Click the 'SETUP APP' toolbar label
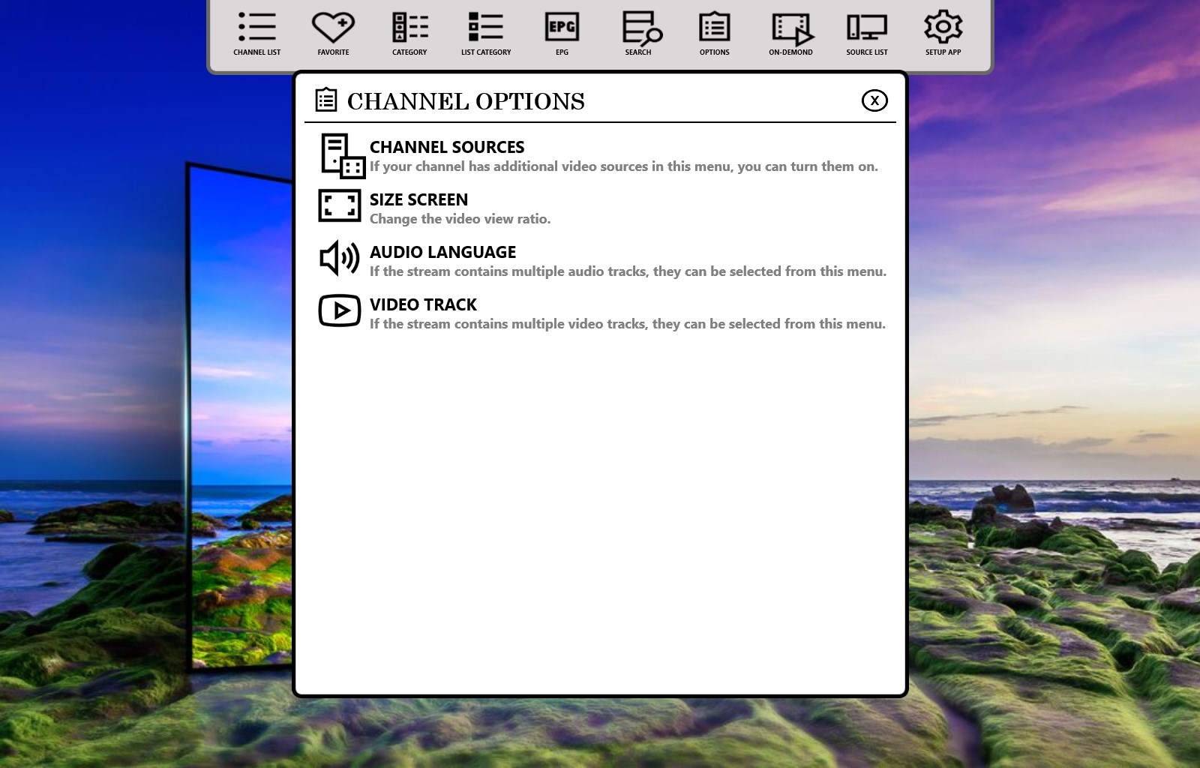Viewport: 1200px width, 768px height. pyautogui.click(x=943, y=52)
